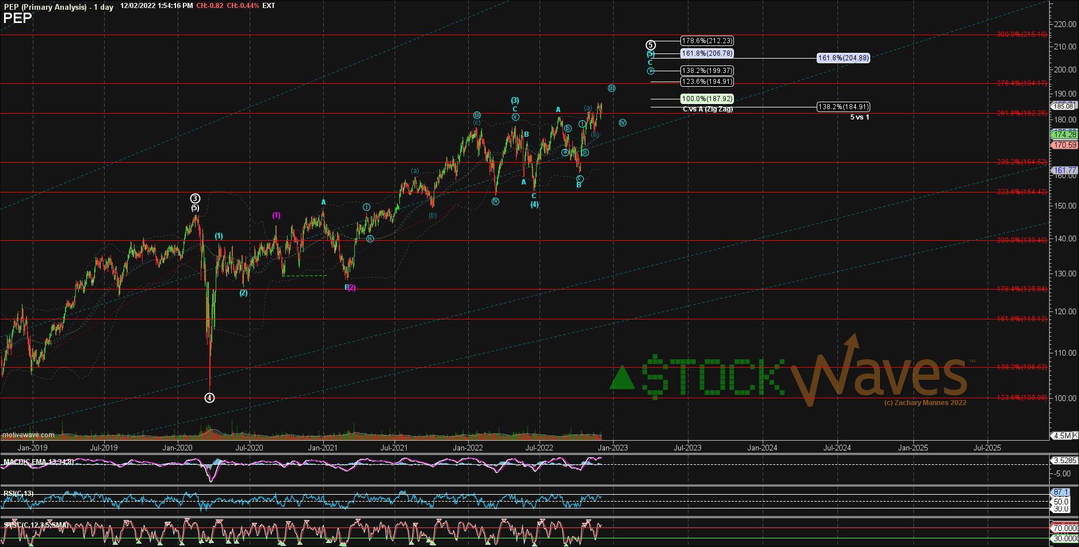Click the Jul-2021 date on time axis
Viewport: 1079px width, 547px height.
click(x=394, y=448)
